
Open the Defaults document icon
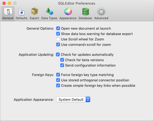coord(22,12)
